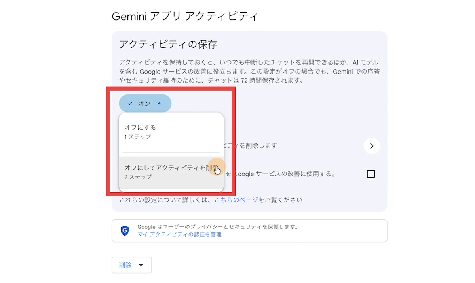This screenshot has height=283, width=475.
Task: Click the checkmark icon inside the オン button
Action: coord(130,104)
